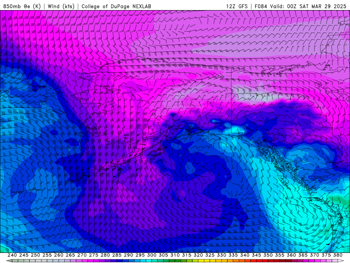Click the 340 legend label
Viewport: 350px width, 263px height.
(245, 255)
